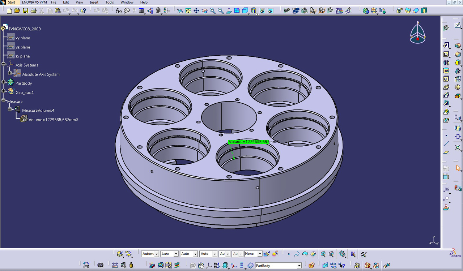Image resolution: width=463 pixels, height=271 pixels.
Task: Collapse the Measure tree node
Action: (x=4, y=100)
